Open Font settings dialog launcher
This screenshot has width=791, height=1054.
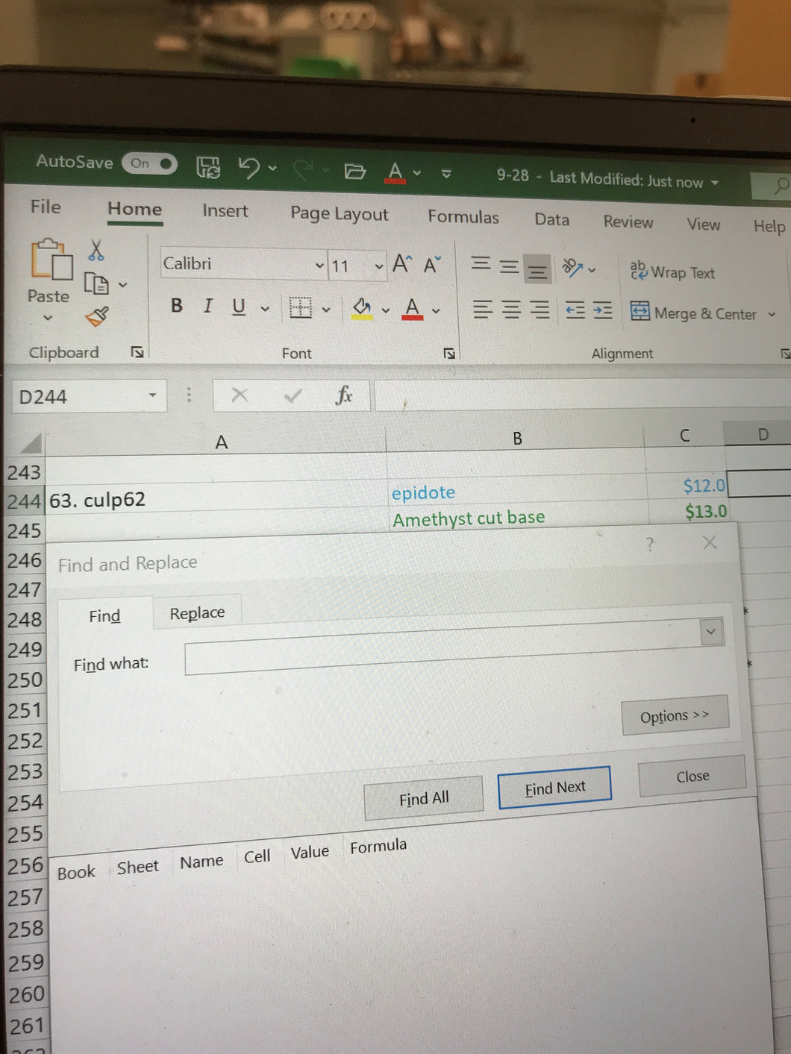click(449, 354)
